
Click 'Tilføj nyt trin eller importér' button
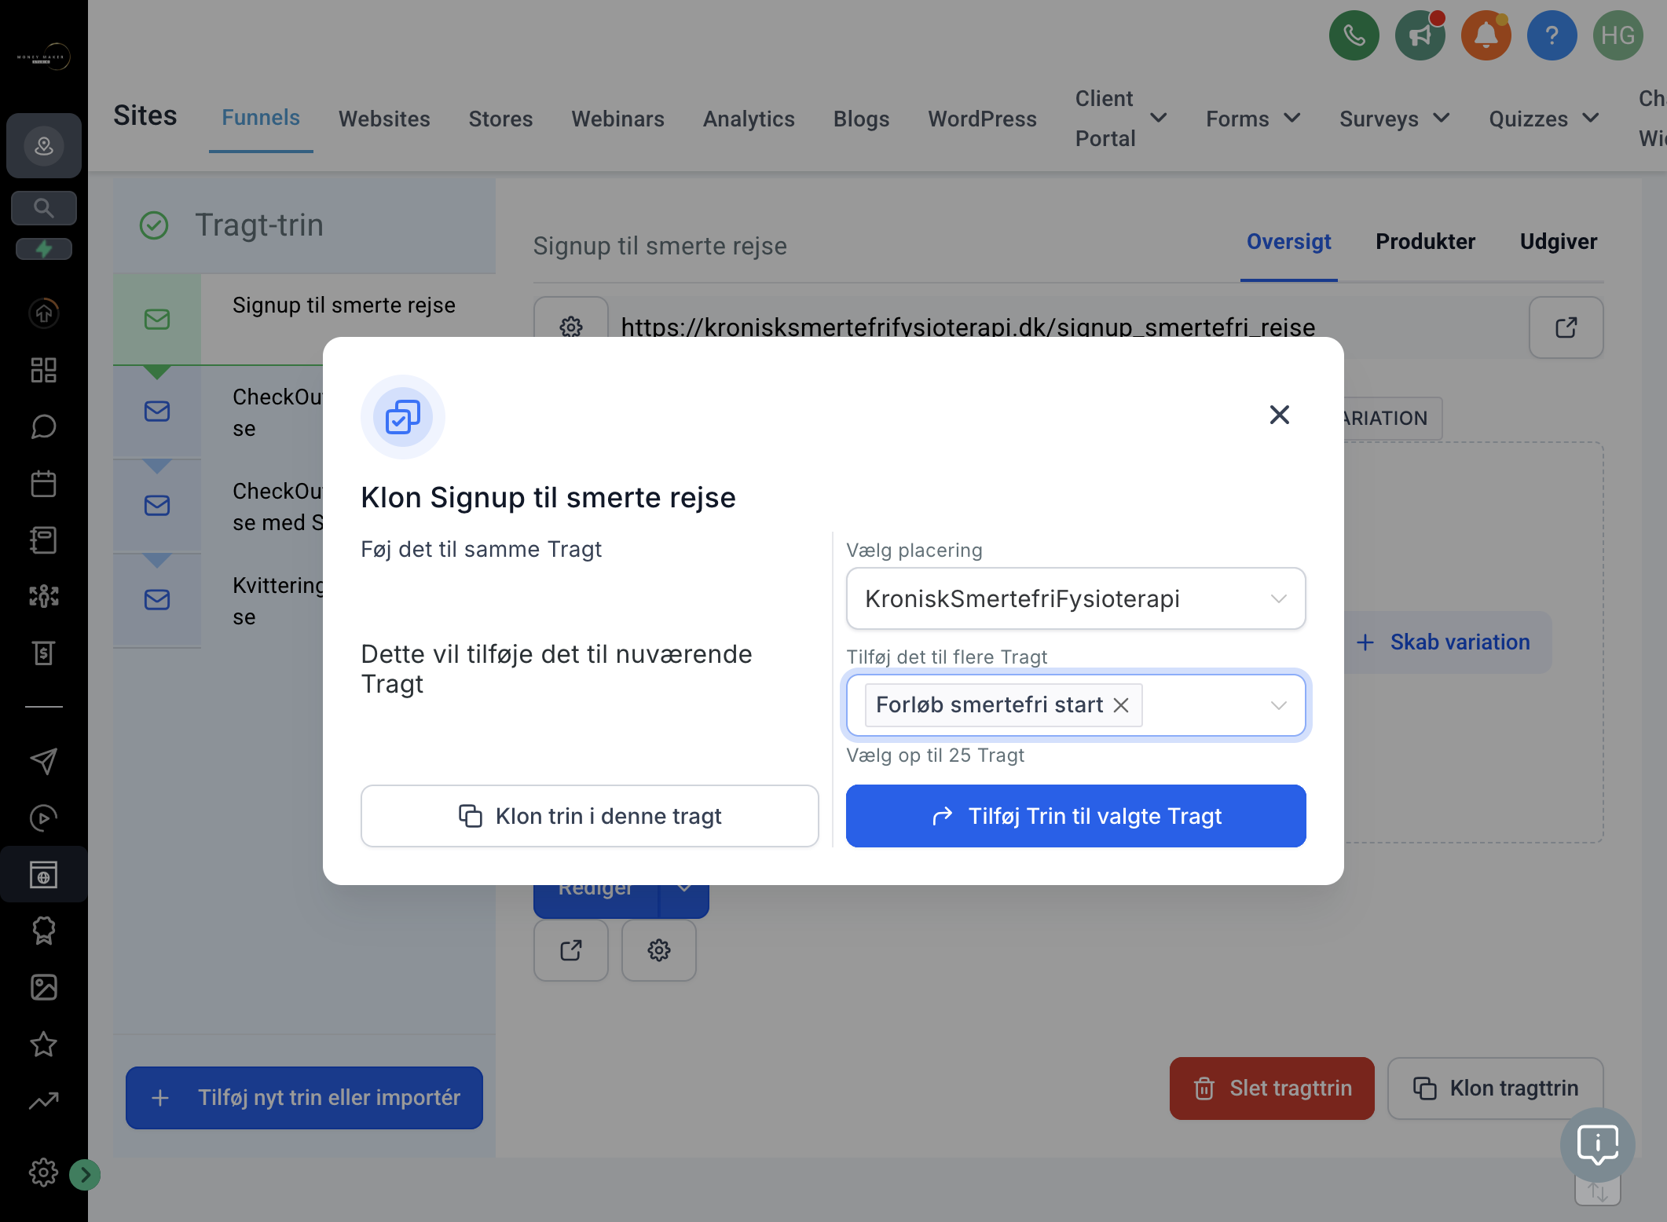304,1097
